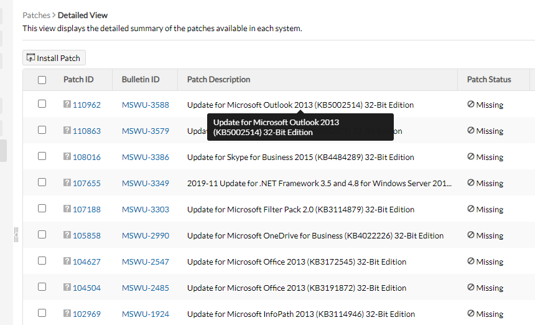Open bulletin MSWU-1924 link
Screen dimensions: 535x325
[x=146, y=314]
